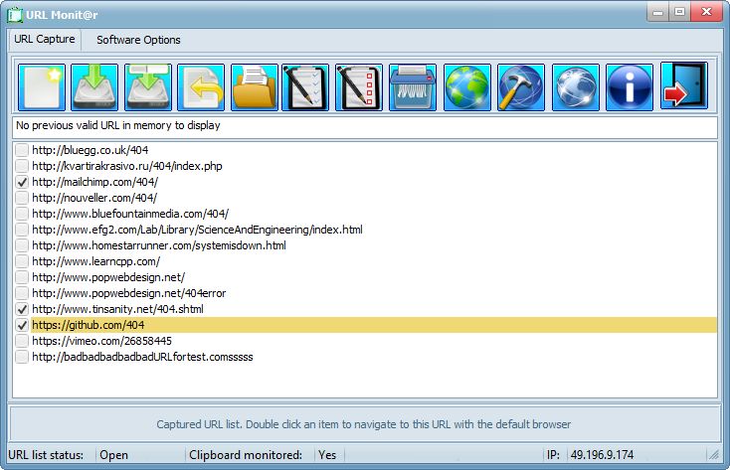Click the URL Monit@r title bar app icon
Screen dimensions: 730x470
point(15,15)
